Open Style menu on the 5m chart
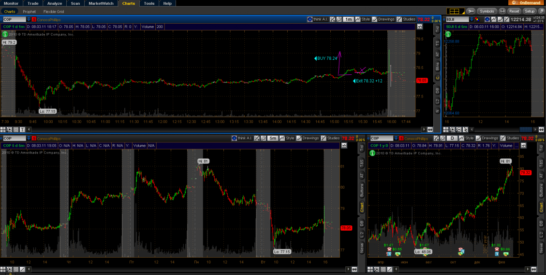The image size is (546, 275). tap(287, 138)
